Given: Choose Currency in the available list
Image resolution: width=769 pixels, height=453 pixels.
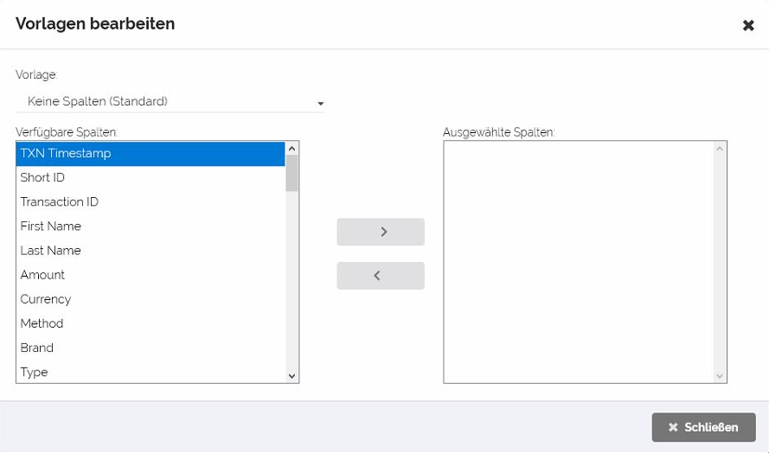Looking at the screenshot, I should coord(151,299).
